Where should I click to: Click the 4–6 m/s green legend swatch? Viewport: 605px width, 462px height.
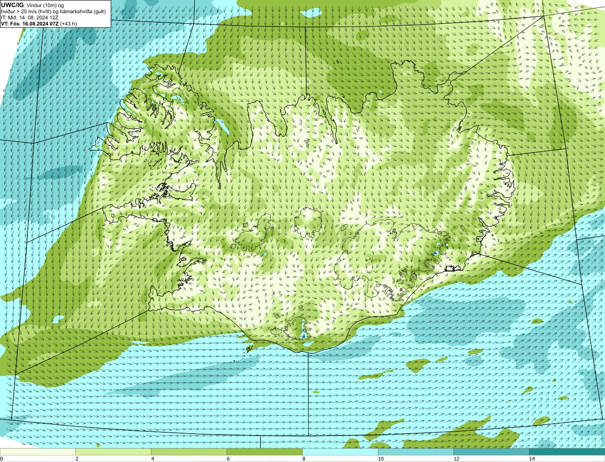pos(189,452)
